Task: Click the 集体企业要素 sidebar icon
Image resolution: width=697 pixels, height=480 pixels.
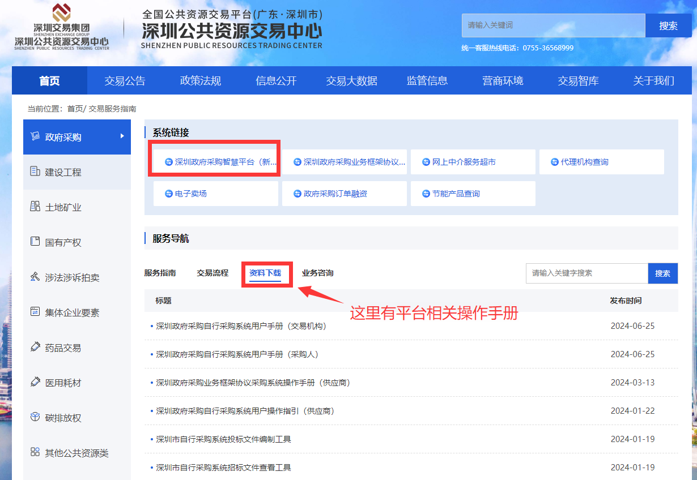Action: pyautogui.click(x=35, y=312)
